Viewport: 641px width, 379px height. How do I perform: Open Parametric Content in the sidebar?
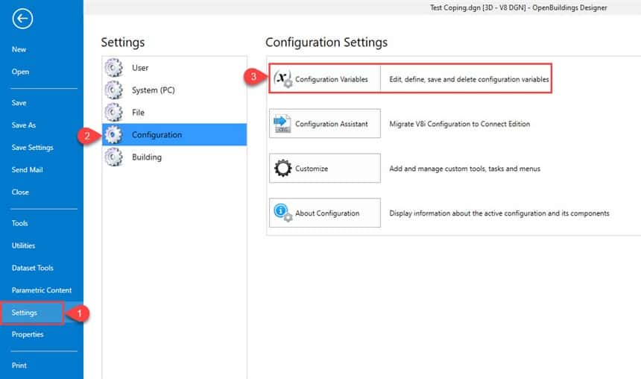41,290
